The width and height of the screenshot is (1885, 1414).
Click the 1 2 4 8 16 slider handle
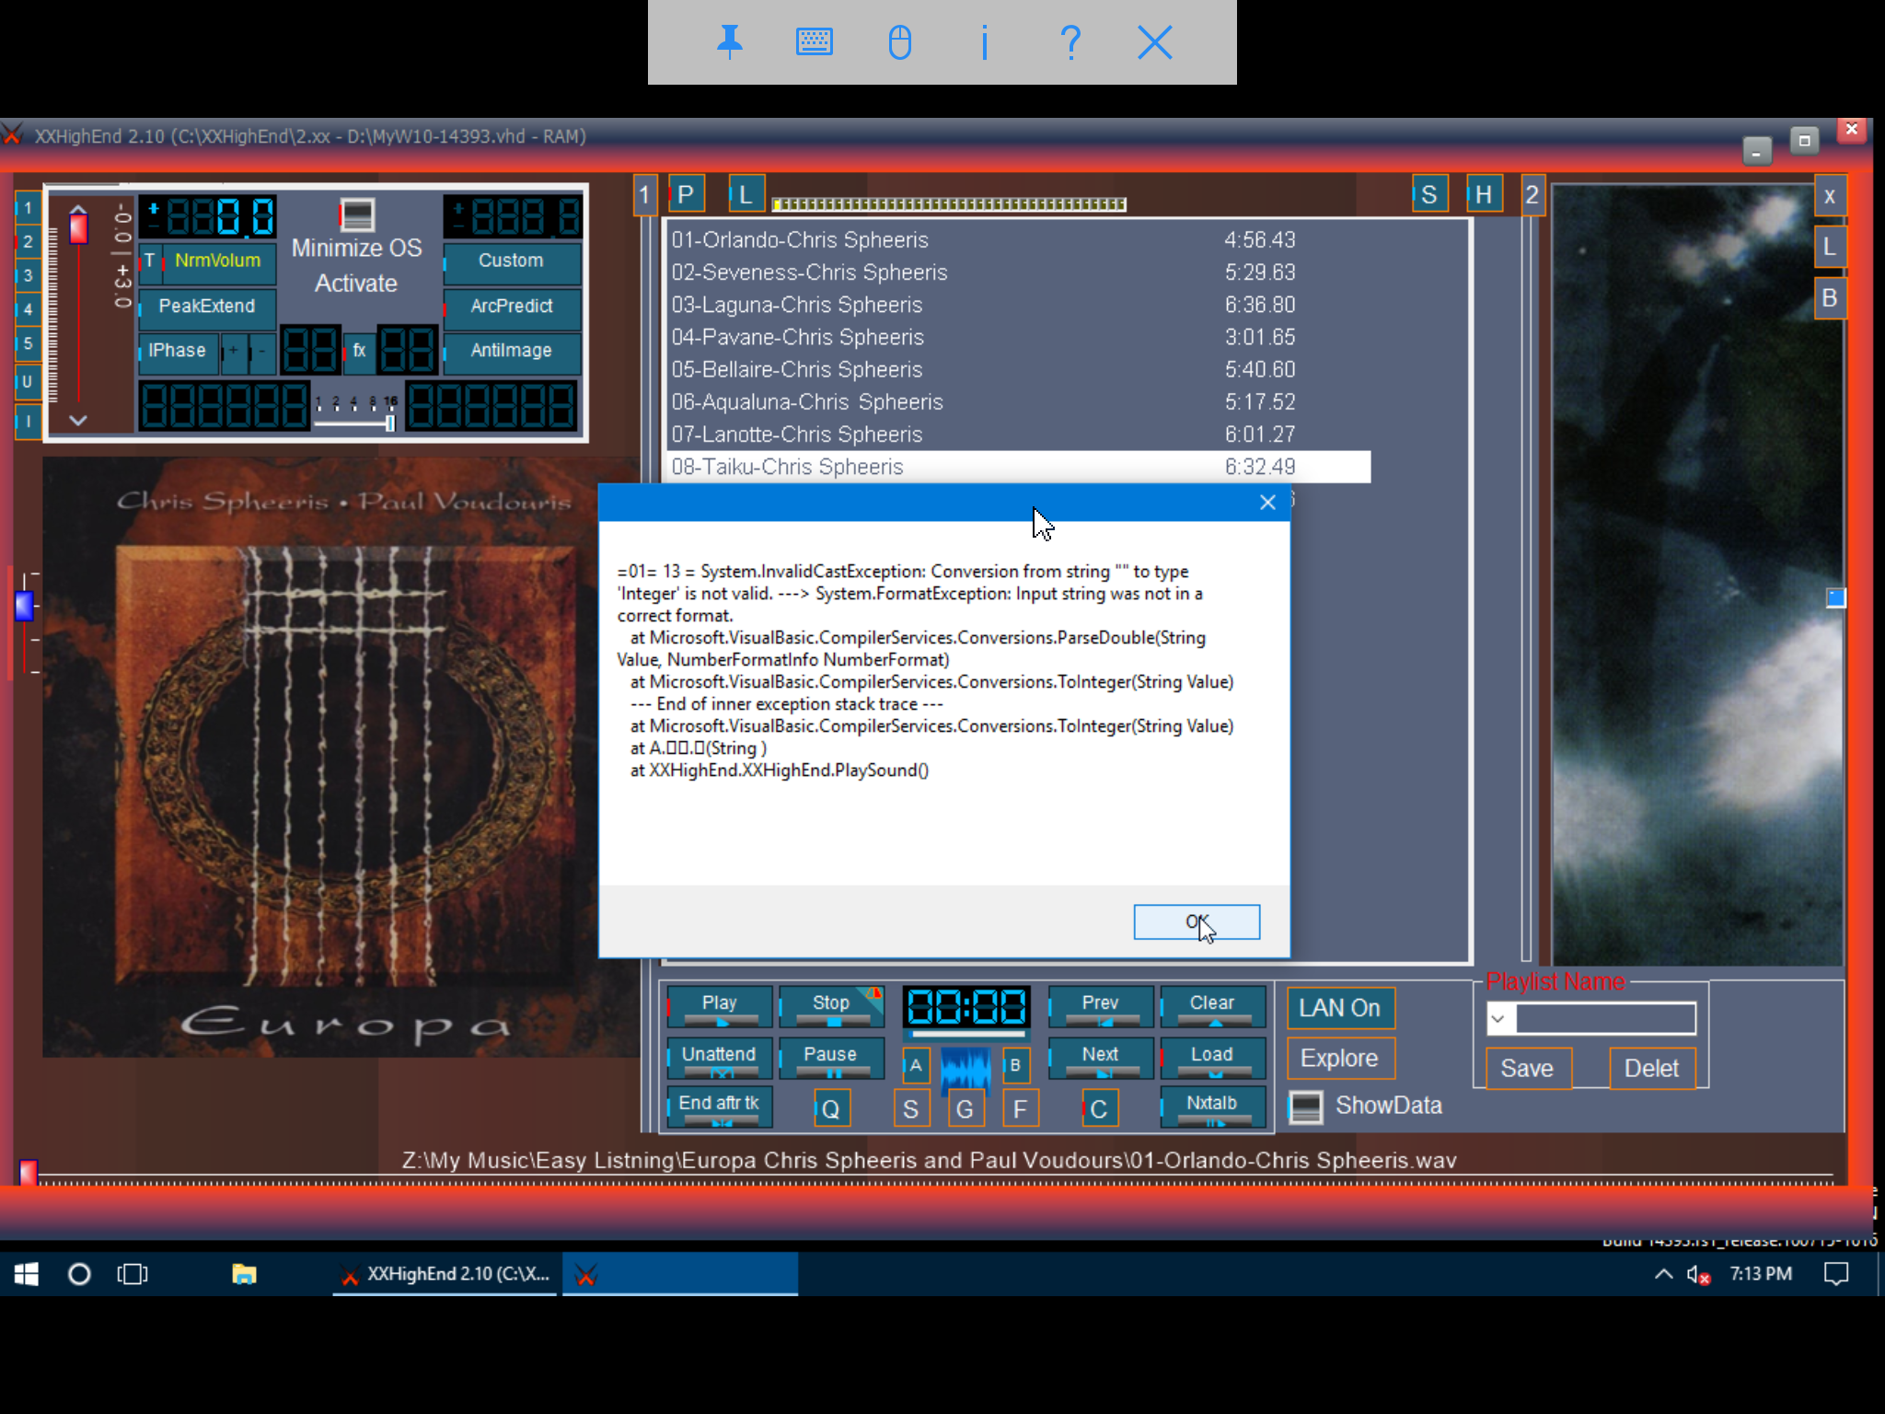point(390,423)
